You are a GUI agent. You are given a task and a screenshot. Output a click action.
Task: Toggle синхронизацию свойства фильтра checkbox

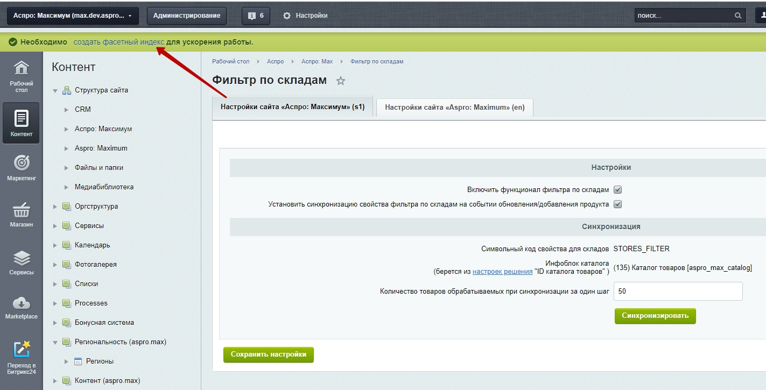click(617, 204)
